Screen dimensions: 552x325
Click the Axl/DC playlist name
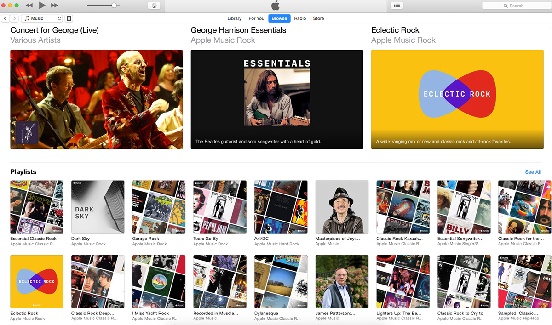(x=262, y=239)
